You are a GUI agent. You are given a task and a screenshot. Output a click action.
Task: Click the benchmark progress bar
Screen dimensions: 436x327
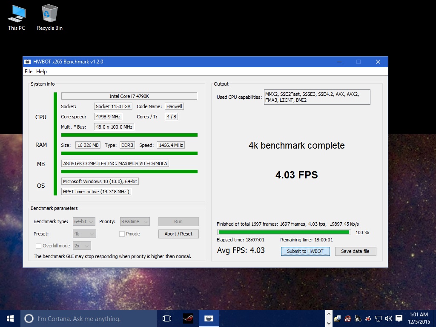[284, 232]
